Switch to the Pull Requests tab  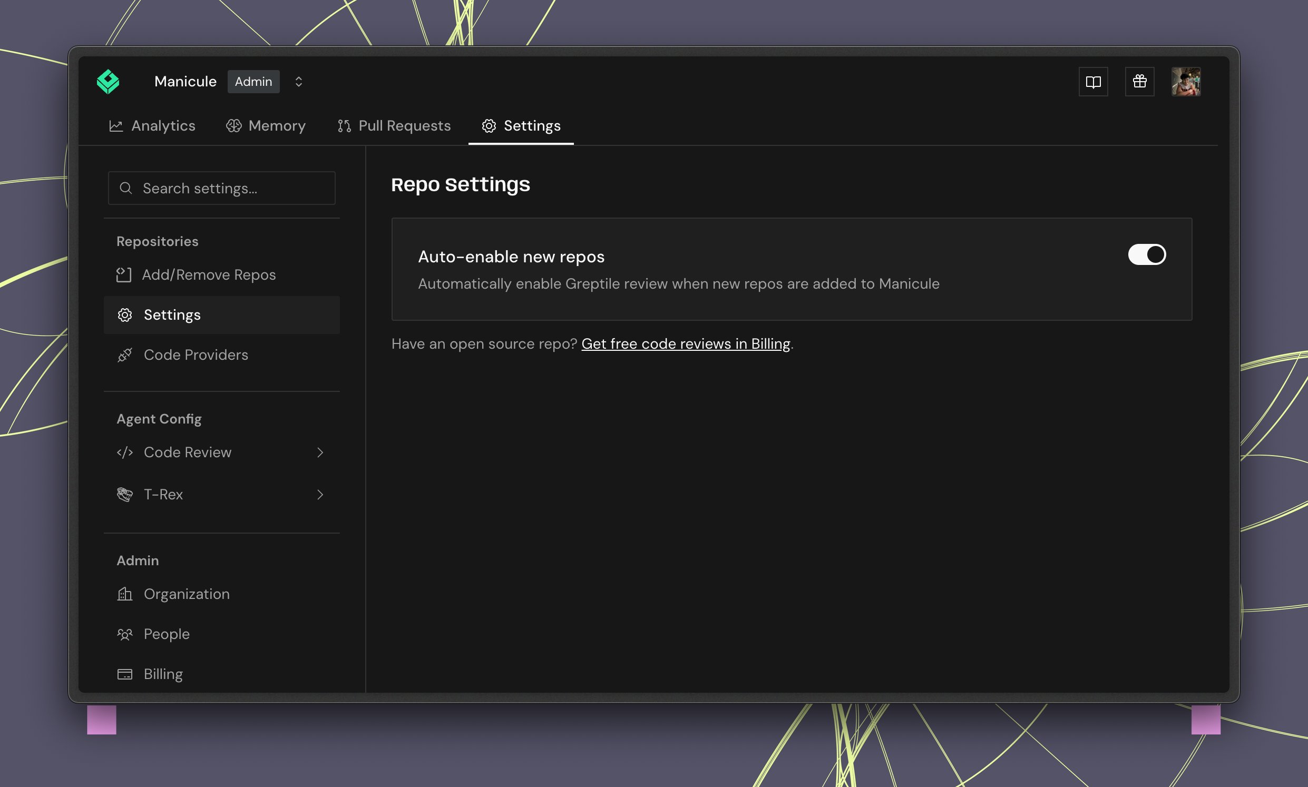(394, 126)
